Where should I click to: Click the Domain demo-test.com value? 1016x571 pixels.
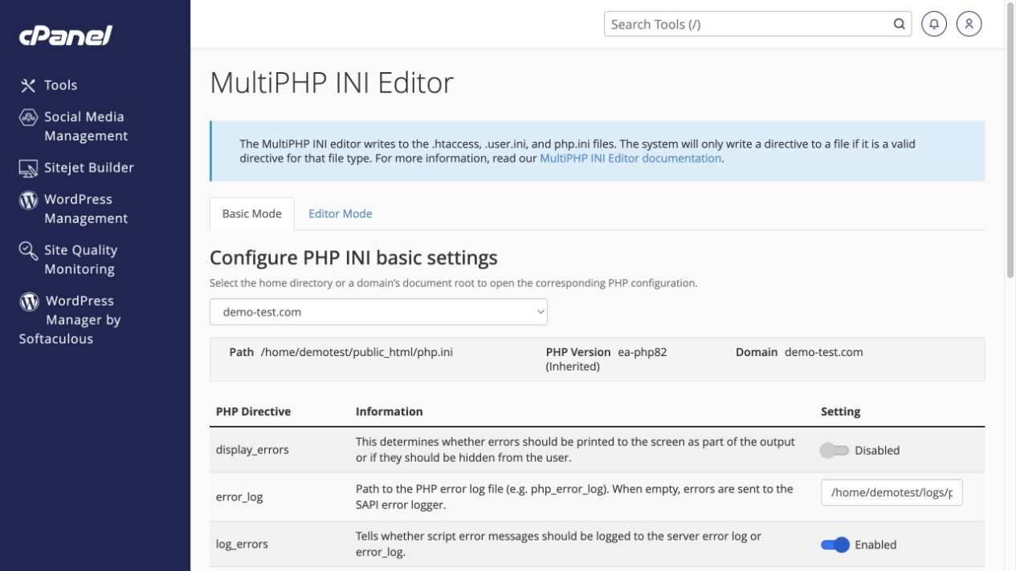coord(824,352)
